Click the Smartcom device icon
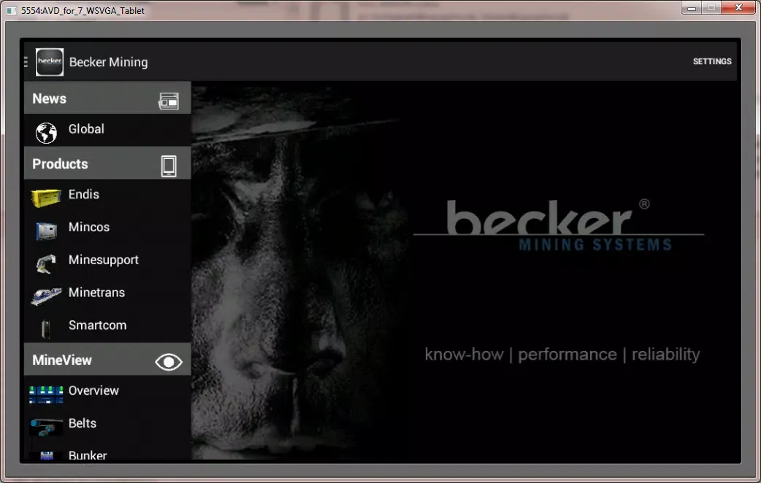 46,328
